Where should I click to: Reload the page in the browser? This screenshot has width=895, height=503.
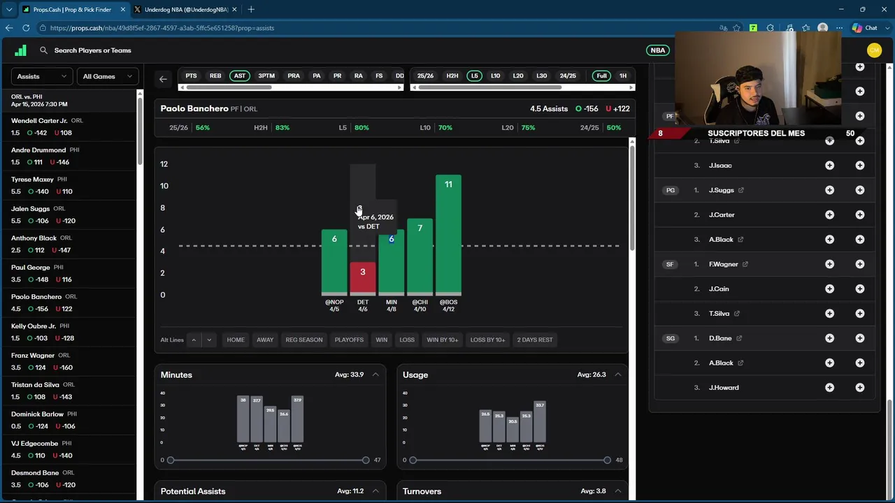point(26,28)
